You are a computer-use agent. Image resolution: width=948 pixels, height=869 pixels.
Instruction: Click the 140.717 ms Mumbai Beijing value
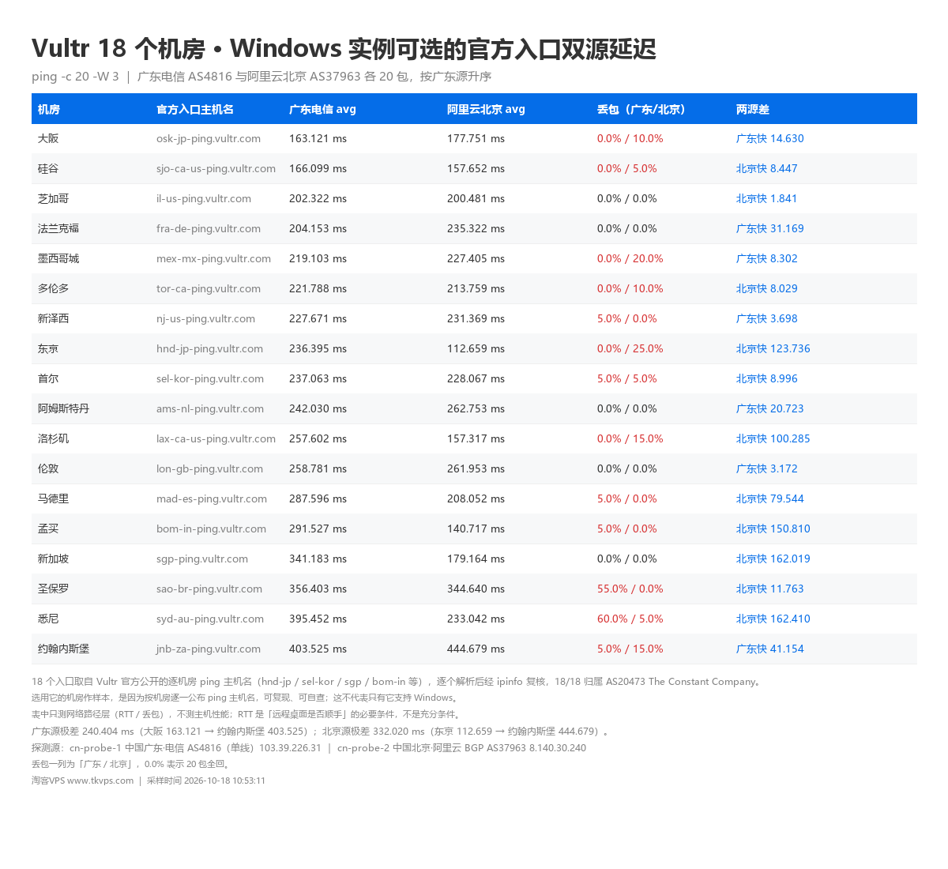click(x=476, y=529)
